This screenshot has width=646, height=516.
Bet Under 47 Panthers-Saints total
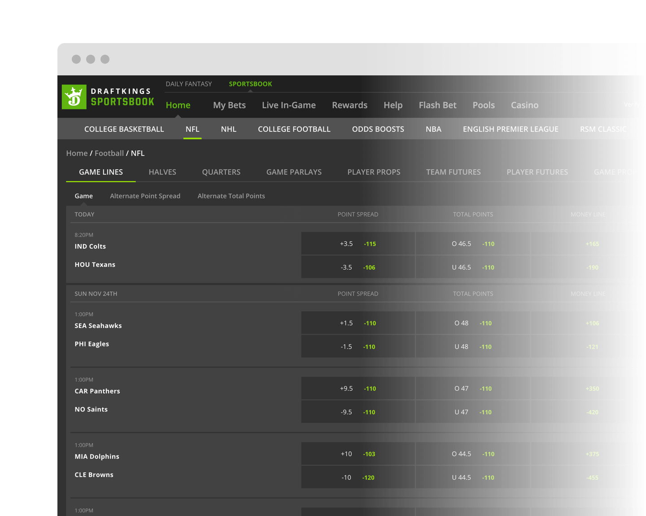(x=473, y=412)
